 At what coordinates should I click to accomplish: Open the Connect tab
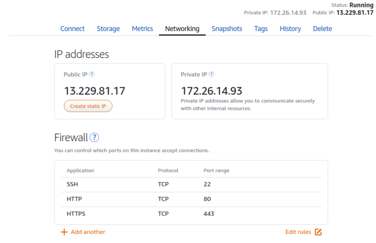point(73,29)
